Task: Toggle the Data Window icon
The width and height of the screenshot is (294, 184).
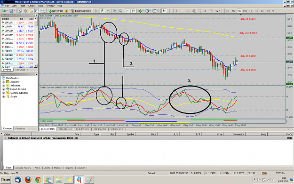Action: (x=25, y=11)
